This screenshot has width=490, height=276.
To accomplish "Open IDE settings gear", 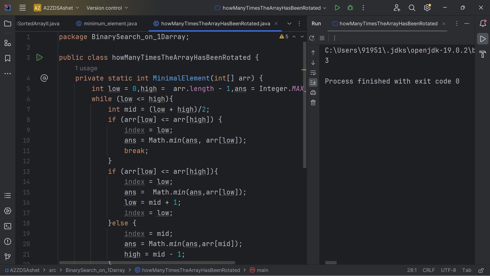I will tap(427, 8).
